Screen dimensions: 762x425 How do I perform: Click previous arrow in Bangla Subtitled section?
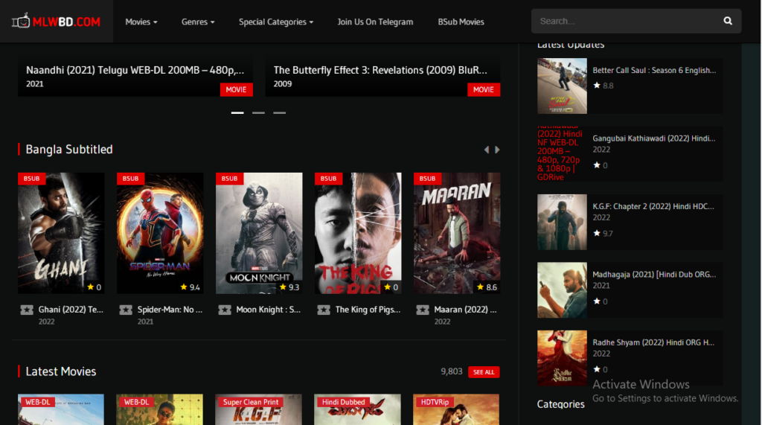[x=487, y=150]
